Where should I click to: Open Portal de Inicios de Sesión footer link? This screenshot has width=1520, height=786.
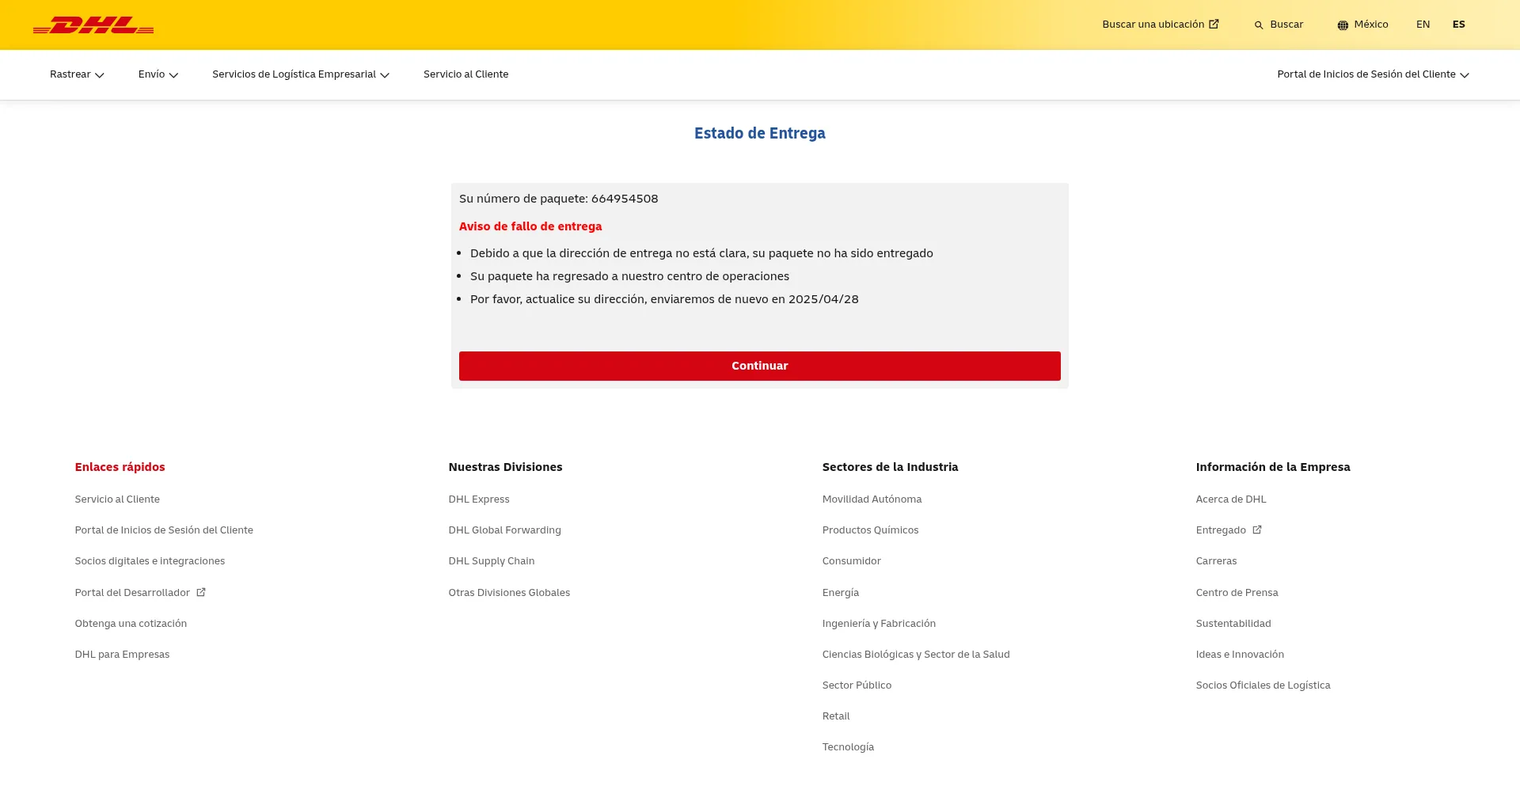click(164, 530)
